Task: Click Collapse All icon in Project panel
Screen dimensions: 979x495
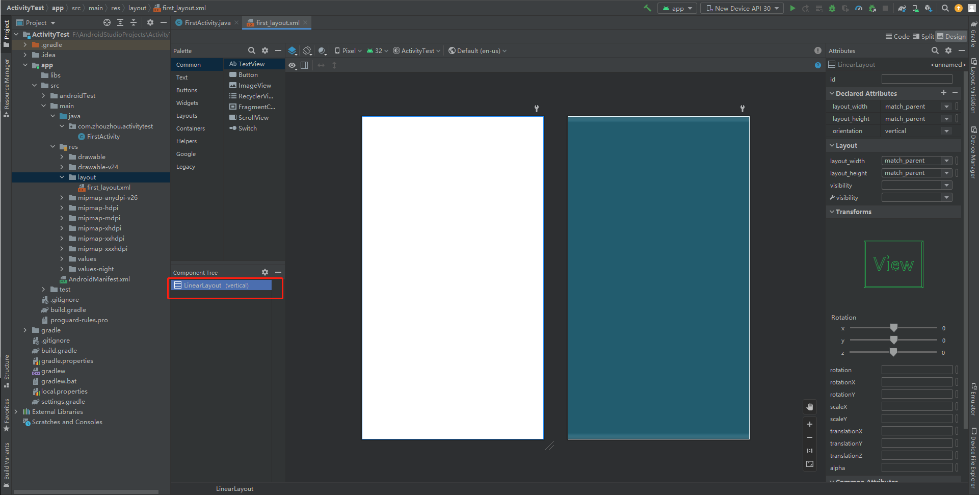Action: pyautogui.click(x=134, y=22)
